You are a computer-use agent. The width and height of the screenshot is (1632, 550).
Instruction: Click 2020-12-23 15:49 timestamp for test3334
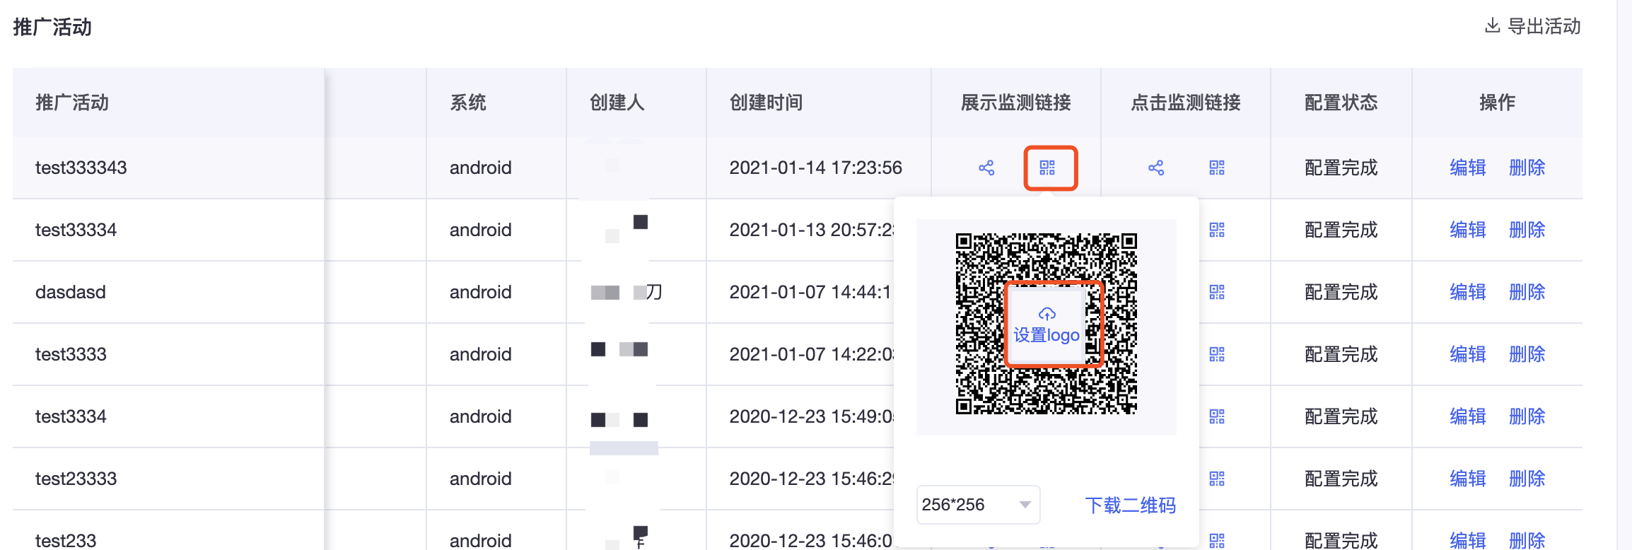click(811, 416)
